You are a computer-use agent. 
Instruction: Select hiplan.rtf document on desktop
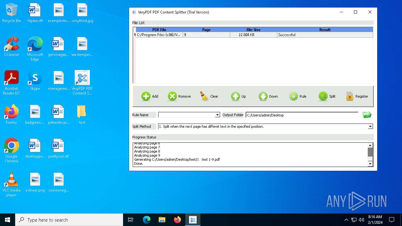coord(35,13)
